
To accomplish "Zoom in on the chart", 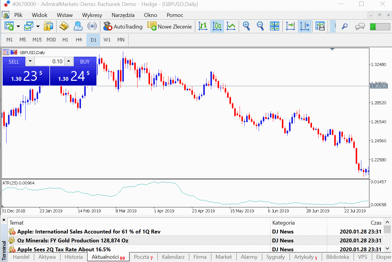I will click(x=246, y=26).
